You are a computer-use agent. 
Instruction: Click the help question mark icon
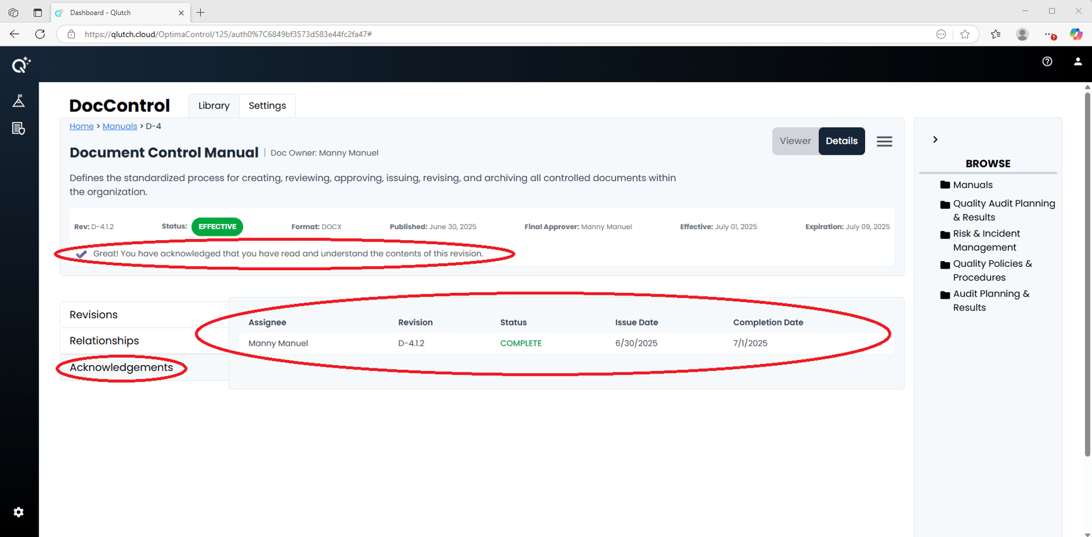[x=1047, y=61]
